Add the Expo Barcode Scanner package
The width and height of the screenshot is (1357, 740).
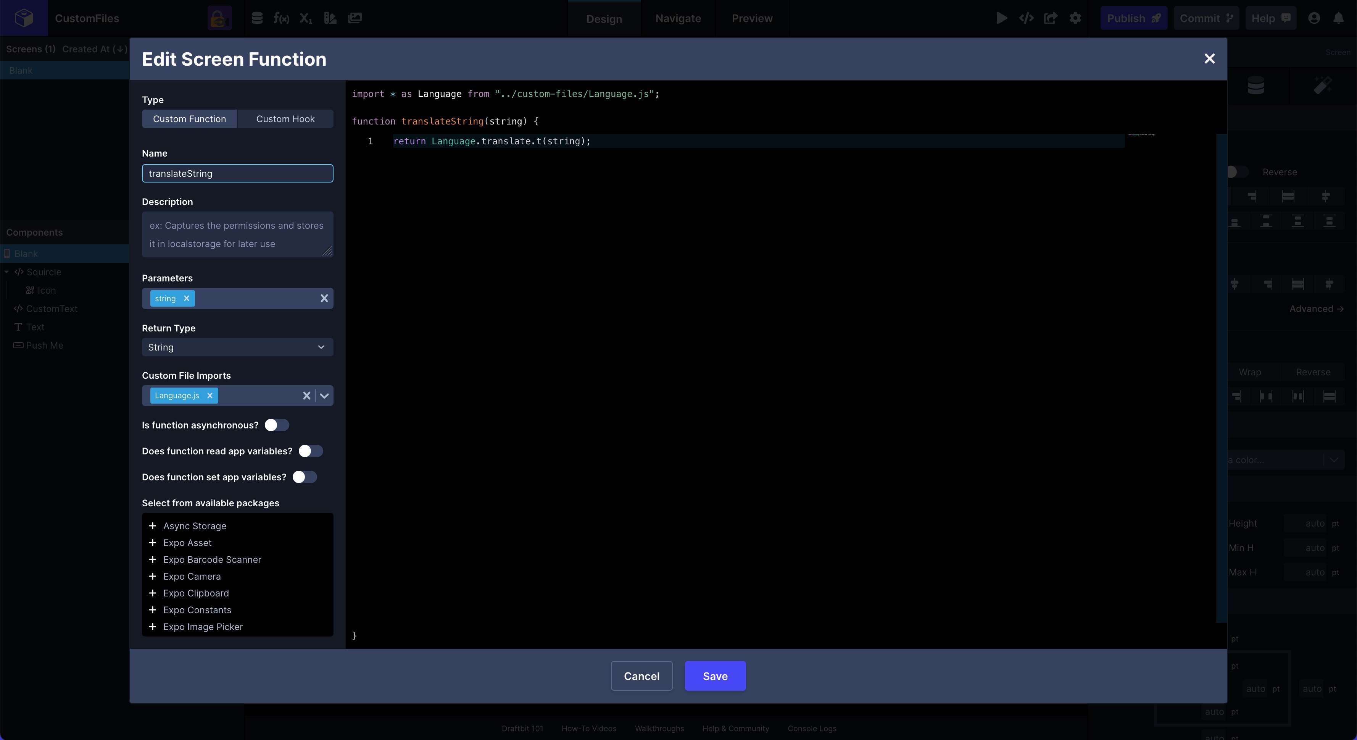(x=153, y=559)
